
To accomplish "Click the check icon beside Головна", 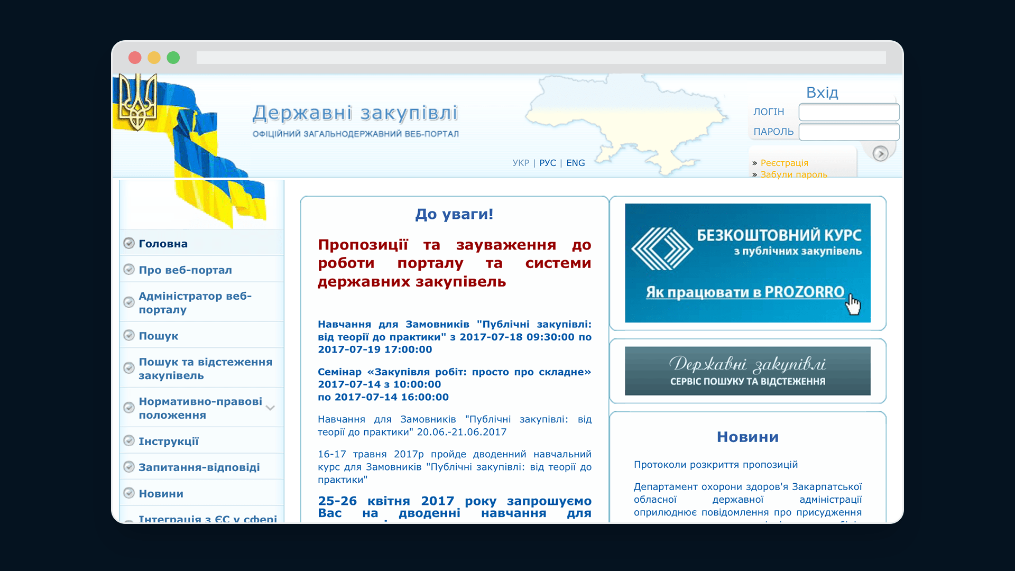I will 129,243.
